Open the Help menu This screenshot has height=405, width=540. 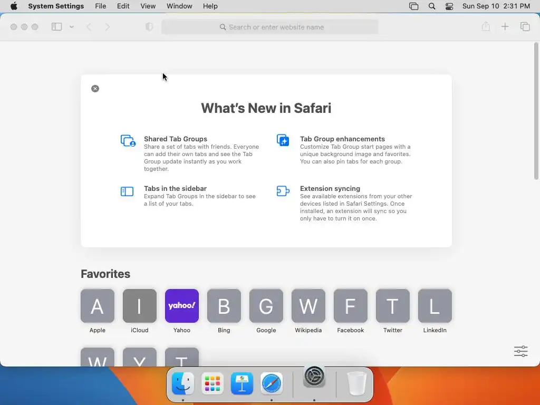(210, 6)
